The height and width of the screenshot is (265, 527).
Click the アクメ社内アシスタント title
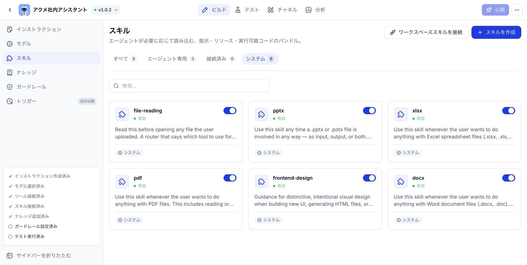(x=60, y=10)
